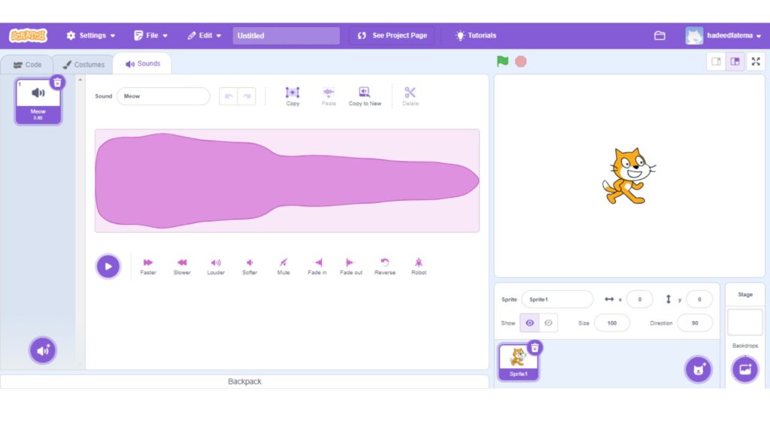The width and height of the screenshot is (770, 433).
Task: Click Copy to New tool
Action: (x=365, y=96)
